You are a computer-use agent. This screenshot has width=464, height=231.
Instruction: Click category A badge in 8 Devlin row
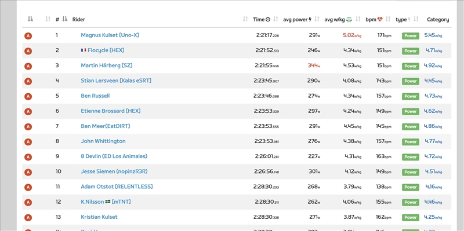[28, 157]
